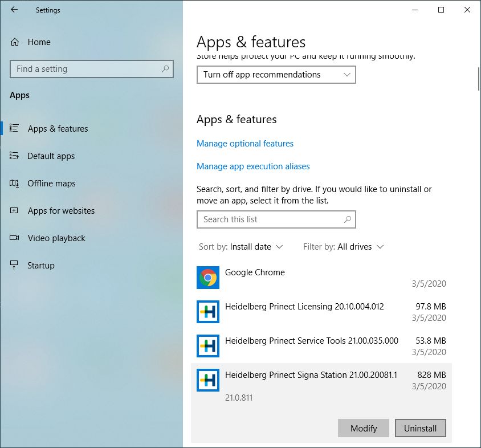The height and width of the screenshot is (448, 481).
Task: Select Heidelberg Prinect Licensing 20.10.004.012 entry
Action: pos(321,312)
